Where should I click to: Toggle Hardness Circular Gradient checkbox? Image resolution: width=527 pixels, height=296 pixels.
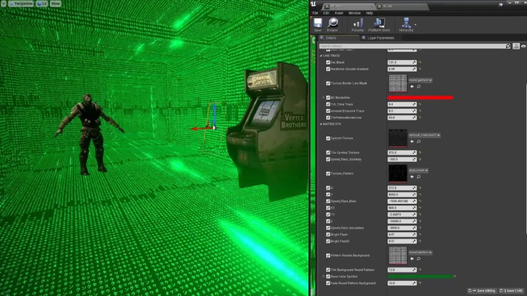[328, 69]
